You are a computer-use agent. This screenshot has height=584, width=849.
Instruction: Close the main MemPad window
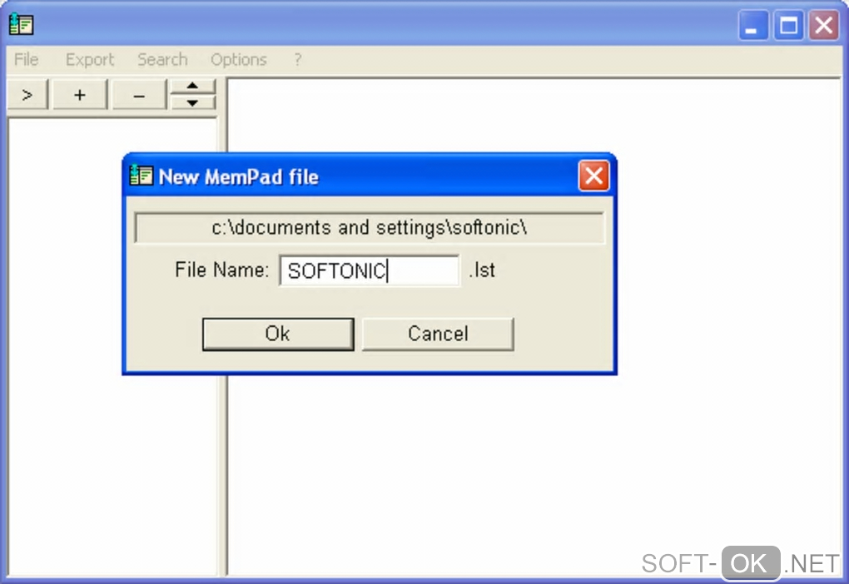pyautogui.click(x=823, y=25)
